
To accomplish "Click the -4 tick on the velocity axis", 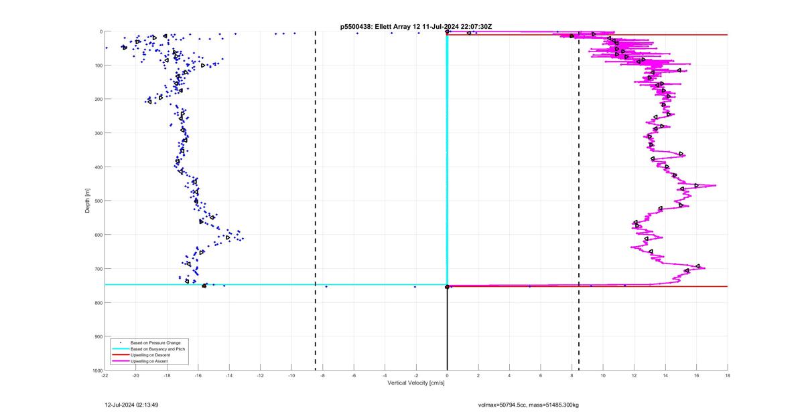I will (385, 376).
